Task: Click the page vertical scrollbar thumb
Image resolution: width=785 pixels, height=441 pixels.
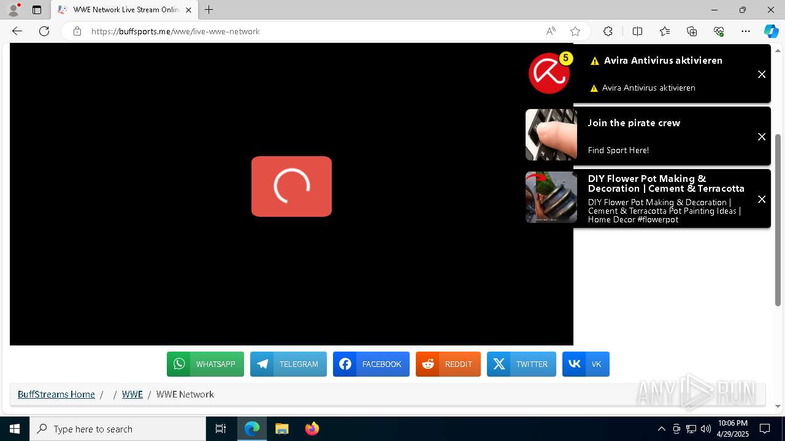Action: (x=778, y=219)
